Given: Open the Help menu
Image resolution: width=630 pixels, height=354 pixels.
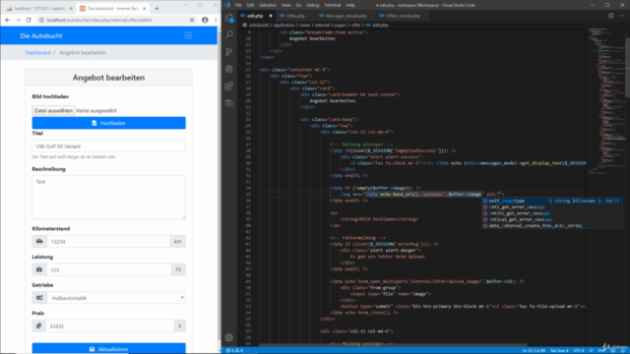Looking at the screenshot, I should point(350,5).
